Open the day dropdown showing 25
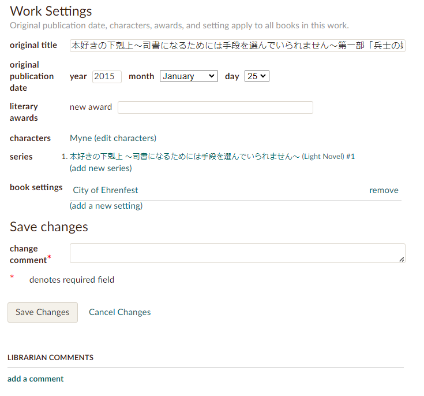This screenshot has height=396, width=424. [257, 76]
